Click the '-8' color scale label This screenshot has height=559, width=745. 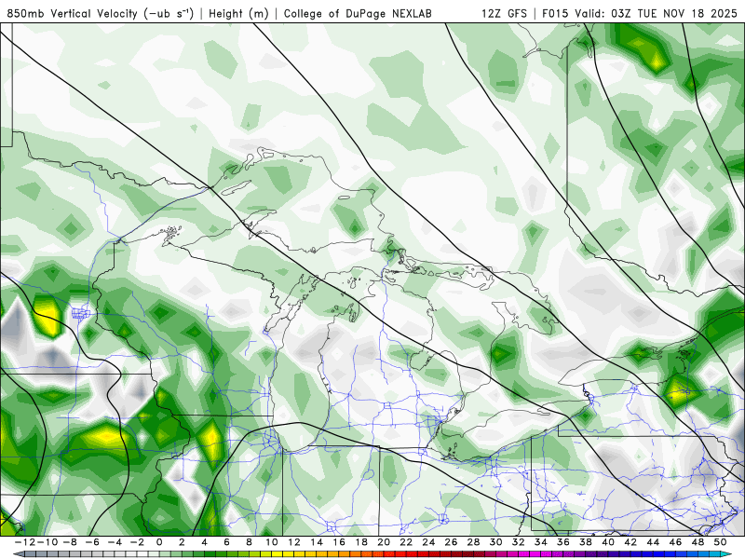[x=69, y=542]
